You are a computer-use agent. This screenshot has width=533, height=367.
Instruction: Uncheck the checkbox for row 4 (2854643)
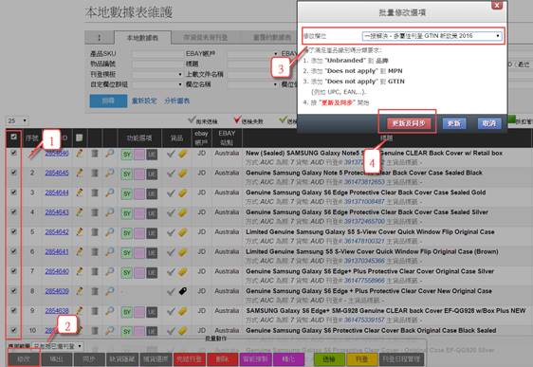13,212
